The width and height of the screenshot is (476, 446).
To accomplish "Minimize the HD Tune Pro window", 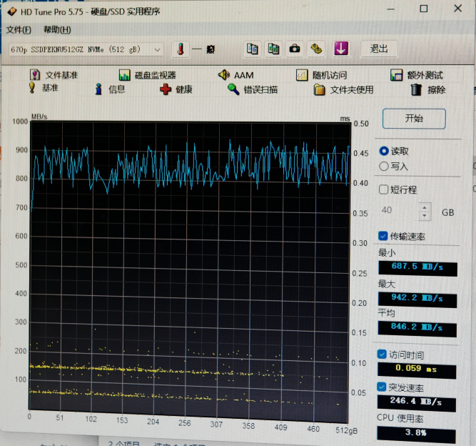I will click(390, 9).
